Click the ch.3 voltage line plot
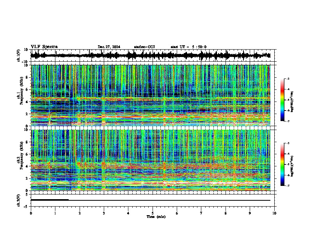 [151, 200]
